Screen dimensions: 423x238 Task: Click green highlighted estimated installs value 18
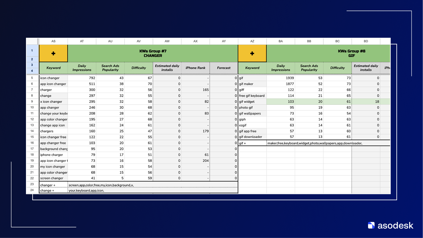(366, 102)
